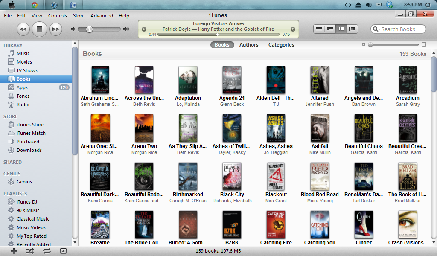Viewport: 437px width, 256px height.
Task: Open the Apple logo menu
Action: [12, 5]
